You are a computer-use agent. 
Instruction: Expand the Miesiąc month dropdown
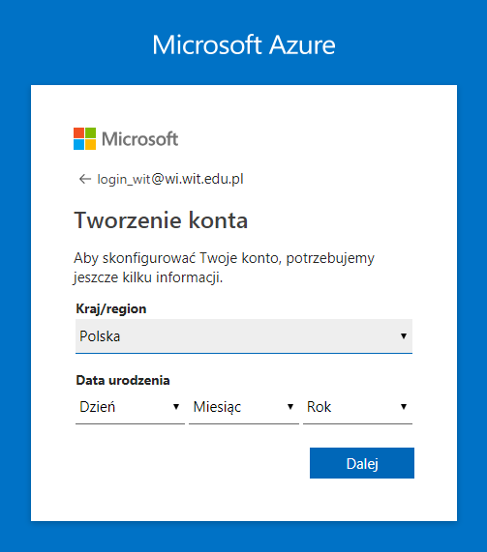[244, 407]
